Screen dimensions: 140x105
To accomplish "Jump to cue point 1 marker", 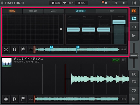I will click(51, 47).
